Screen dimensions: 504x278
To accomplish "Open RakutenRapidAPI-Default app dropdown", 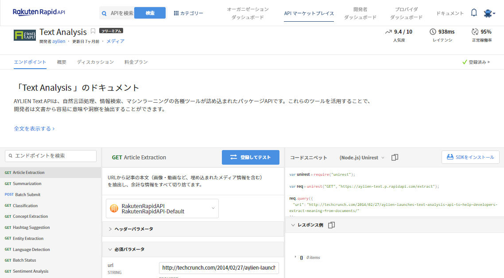I will [163, 208].
